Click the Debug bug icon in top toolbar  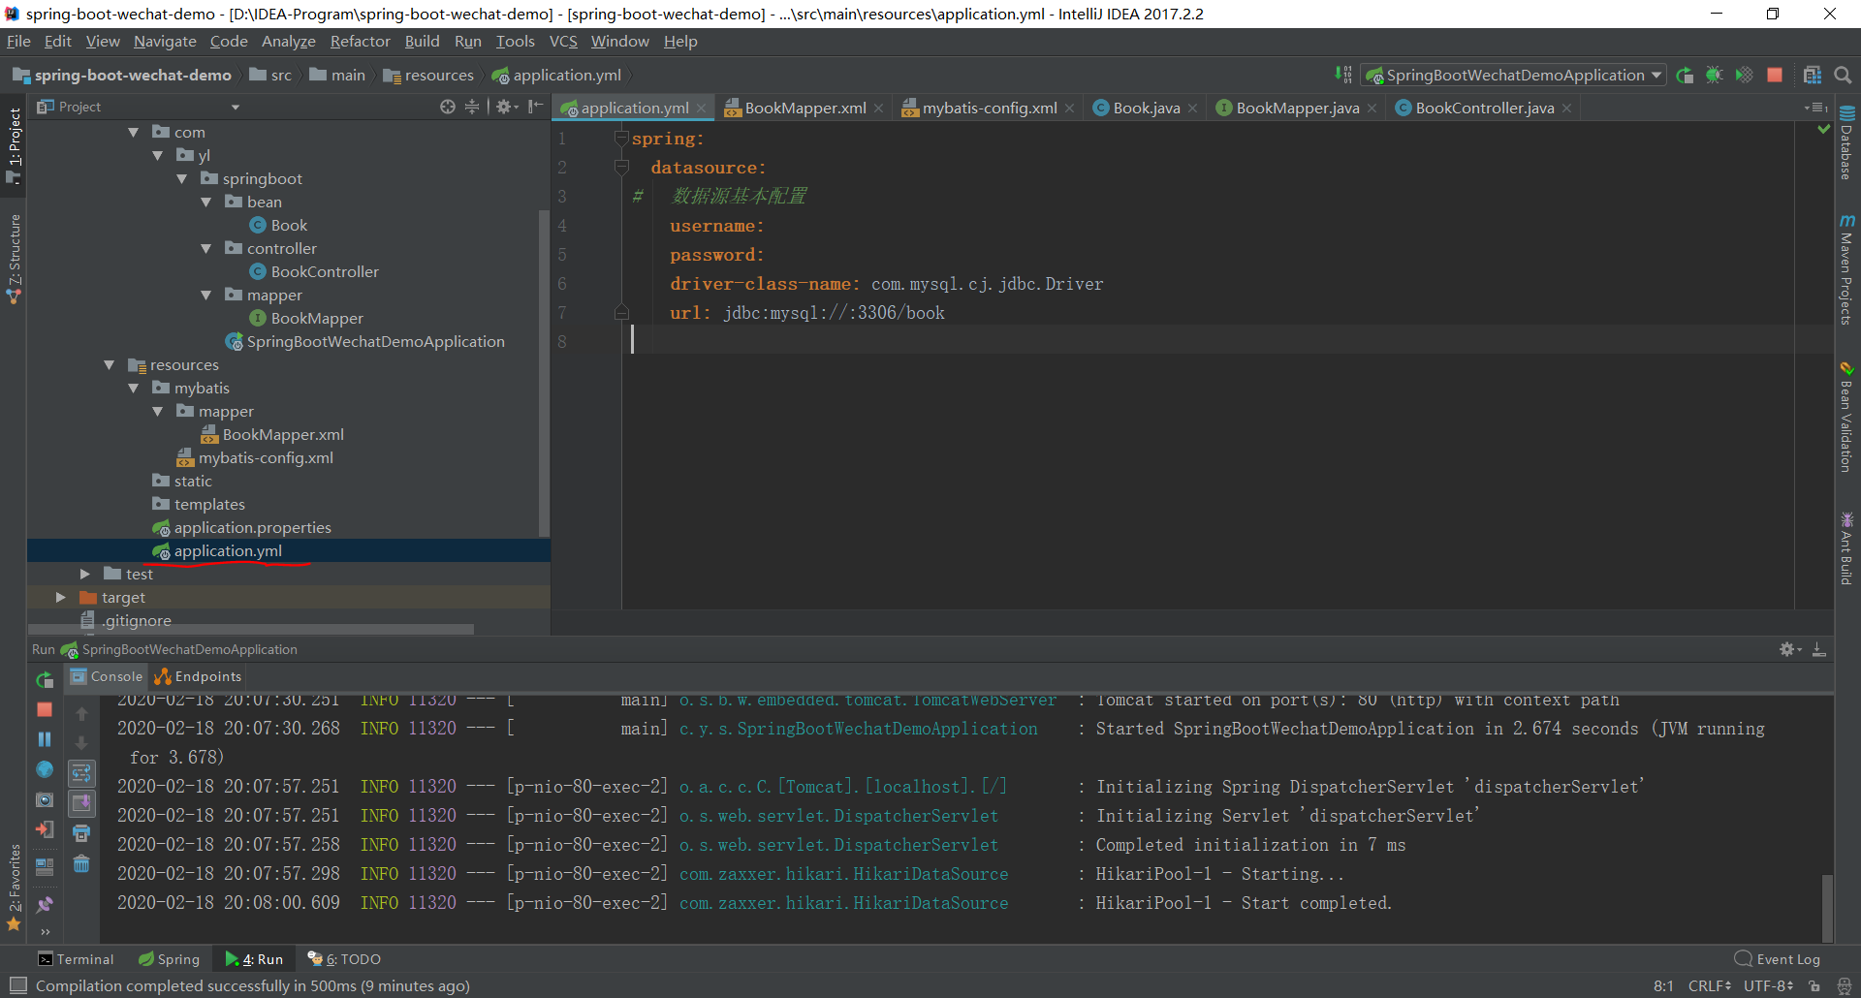point(1714,76)
